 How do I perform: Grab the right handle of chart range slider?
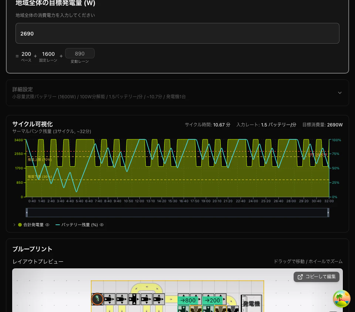pyautogui.click(x=328, y=213)
